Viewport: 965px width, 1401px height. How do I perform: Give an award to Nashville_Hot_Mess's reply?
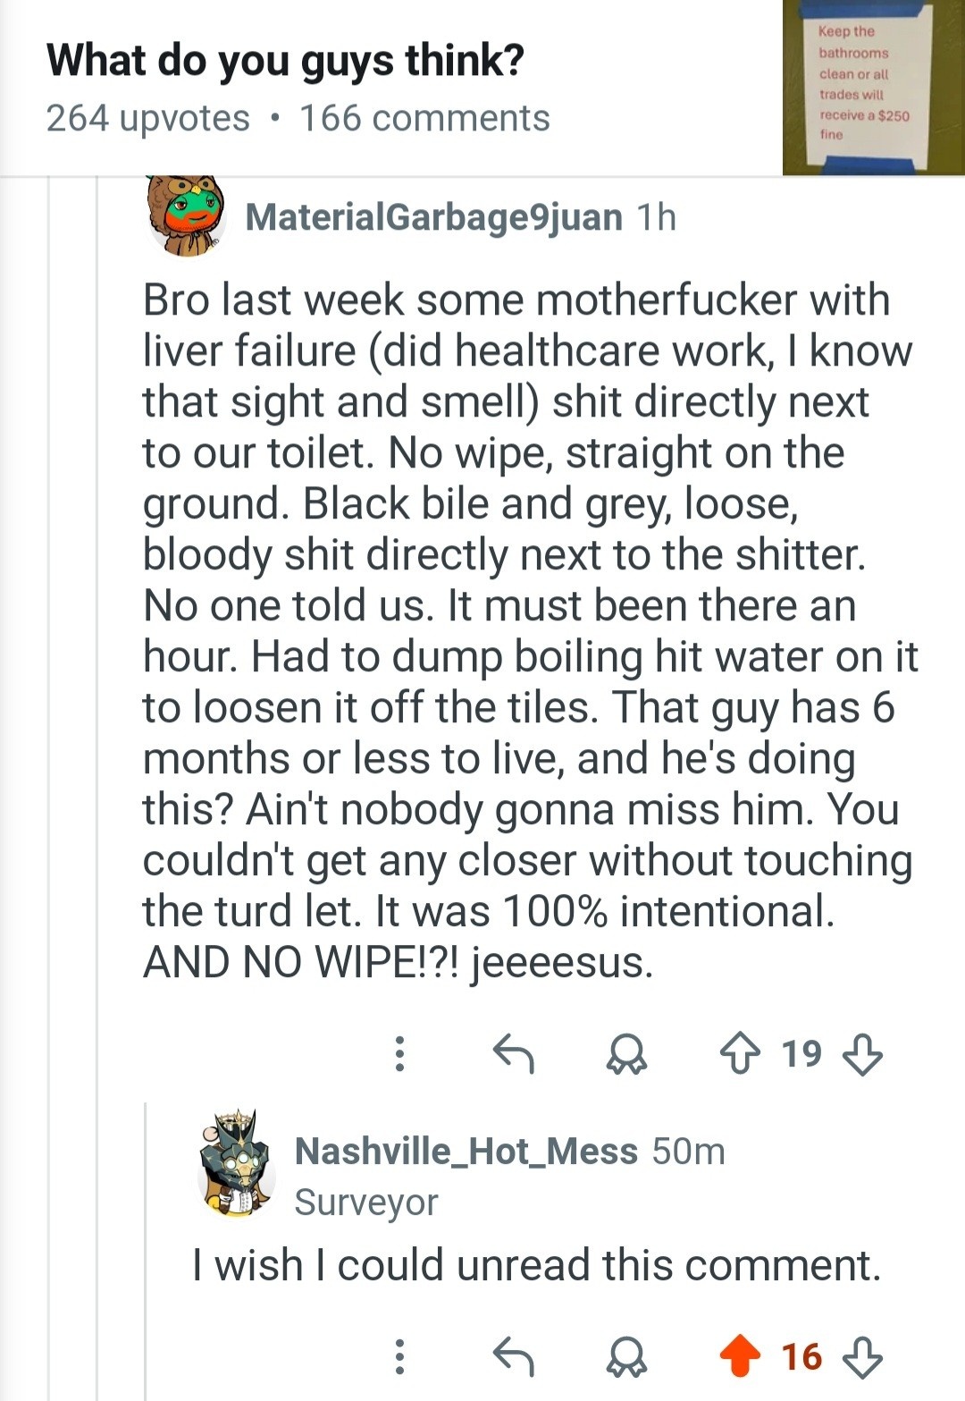pyautogui.click(x=626, y=1356)
